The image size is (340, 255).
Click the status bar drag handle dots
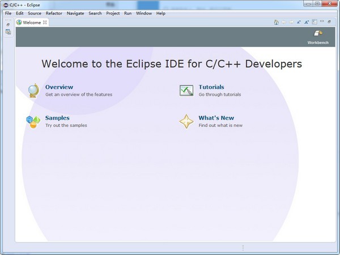point(243,248)
